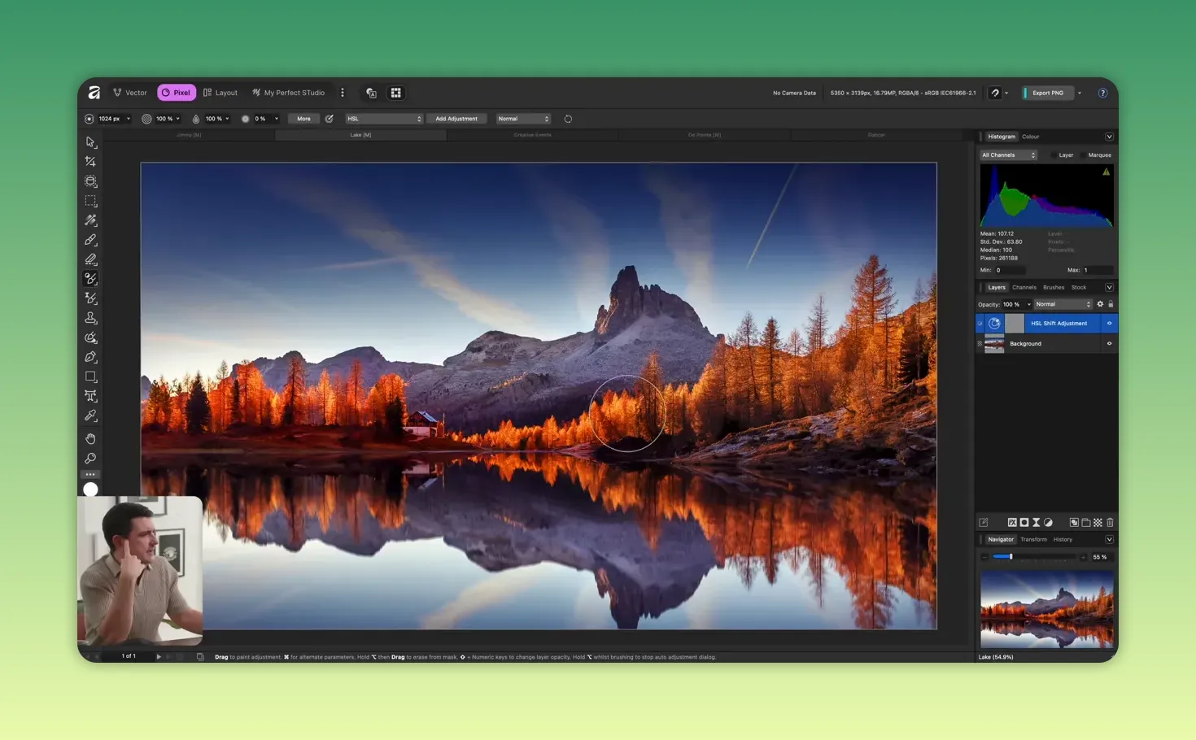This screenshot has height=740, width=1196.
Task: Switch to the Channels tab
Action: tap(1024, 287)
